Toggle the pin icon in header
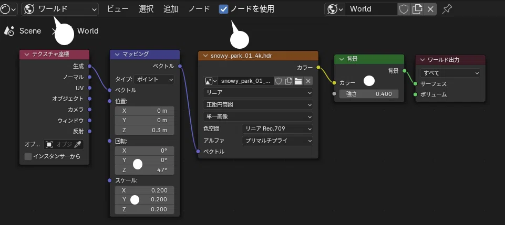This screenshot has width=505, height=225. coord(447,9)
